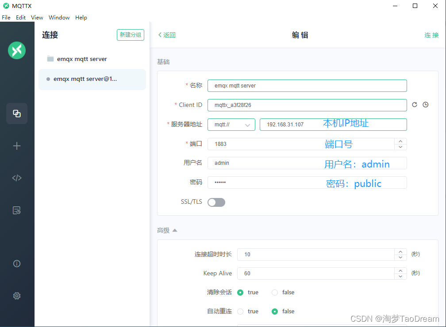Viewport: 446px width, 327px height.
Task: Click the 名称 input field
Action: (307, 86)
